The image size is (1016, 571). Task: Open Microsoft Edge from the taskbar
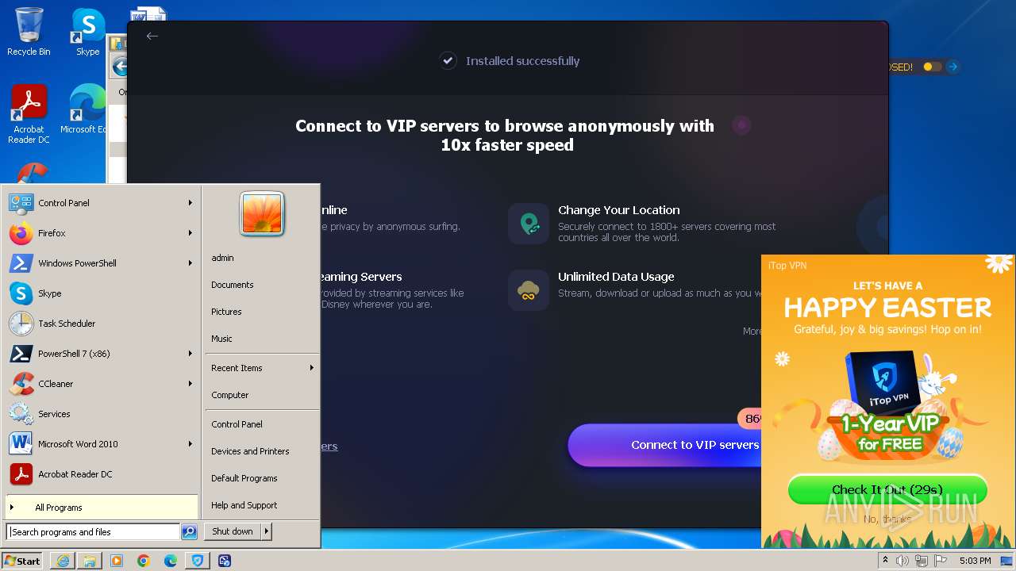click(x=171, y=561)
